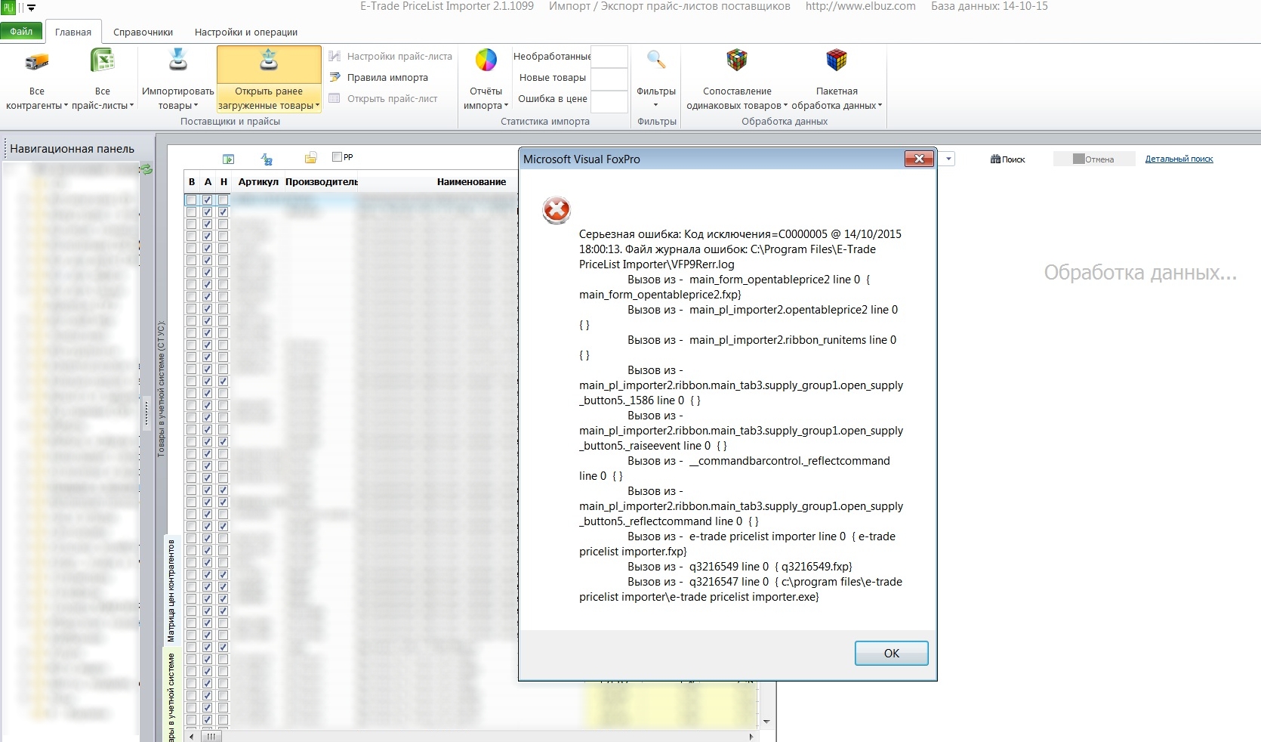The height and width of the screenshot is (742, 1261).
Task: Toggle the PP checkbox
Action: click(337, 157)
